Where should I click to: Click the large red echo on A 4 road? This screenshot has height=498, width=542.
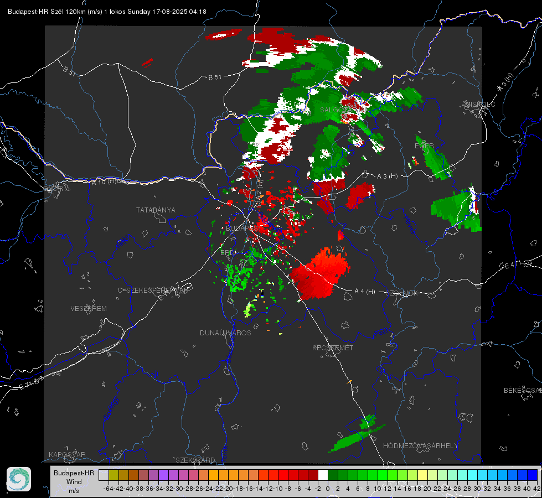(x=320, y=273)
